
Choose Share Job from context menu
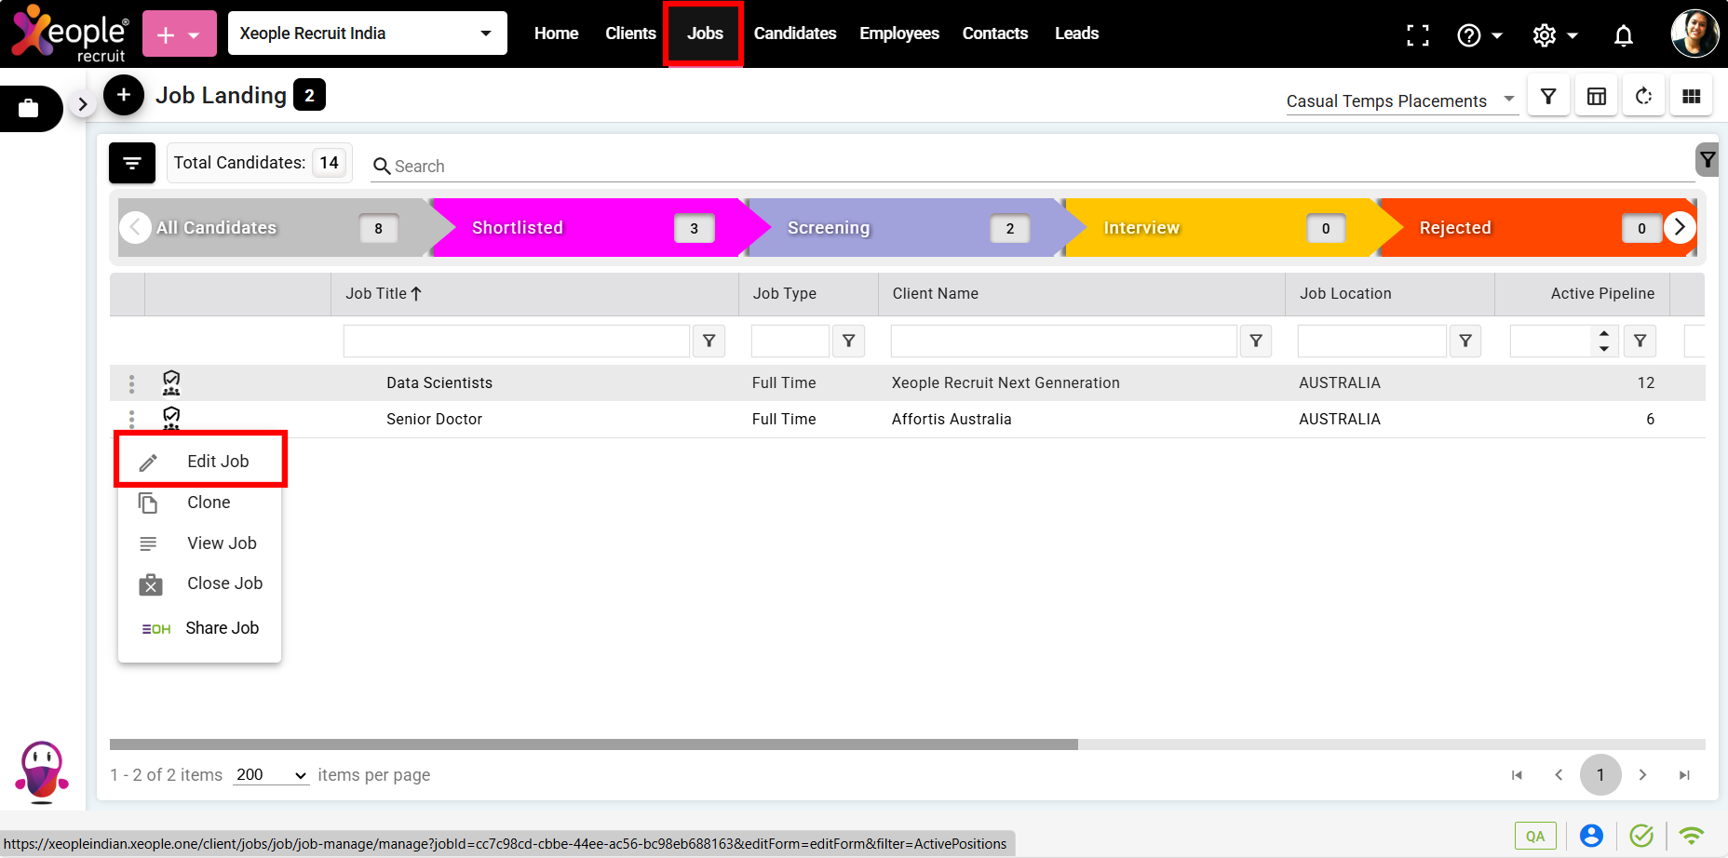tap(200, 628)
